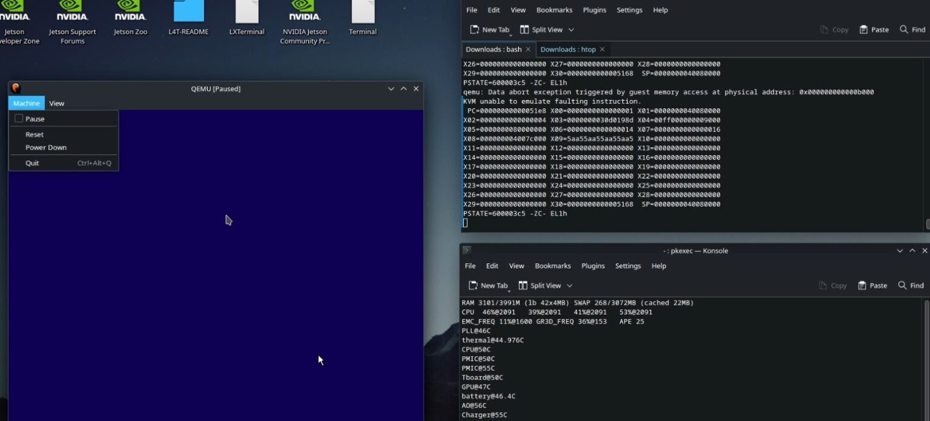
Task: Open the Settings menu in the pkexec Konsole
Action: [628, 265]
